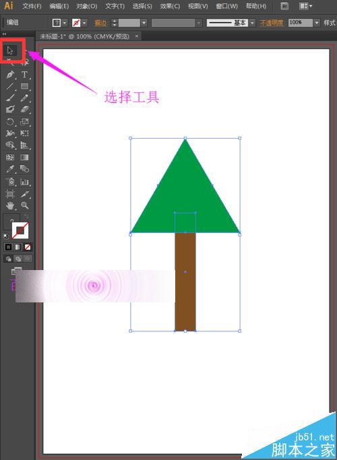Apply solid Color mode button
Screen dimensions: 337x460
pyautogui.click(x=8, y=247)
